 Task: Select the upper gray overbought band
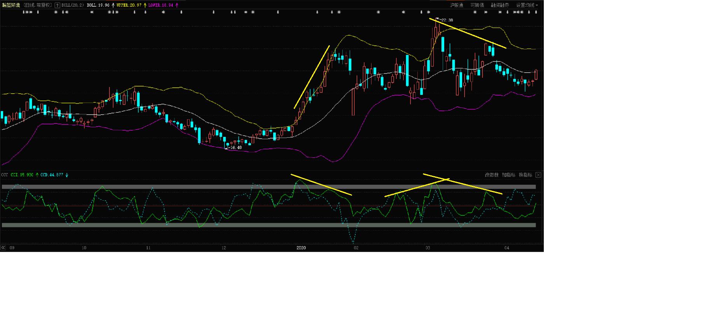click(268, 187)
